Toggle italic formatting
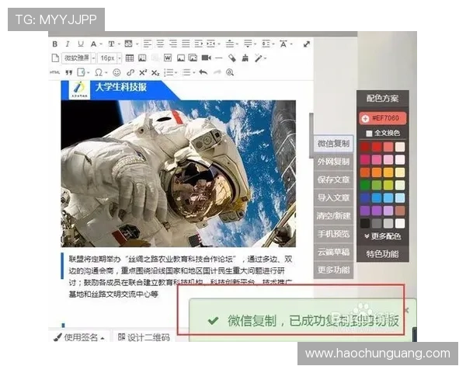The image size is (466, 373). [x=68, y=44]
